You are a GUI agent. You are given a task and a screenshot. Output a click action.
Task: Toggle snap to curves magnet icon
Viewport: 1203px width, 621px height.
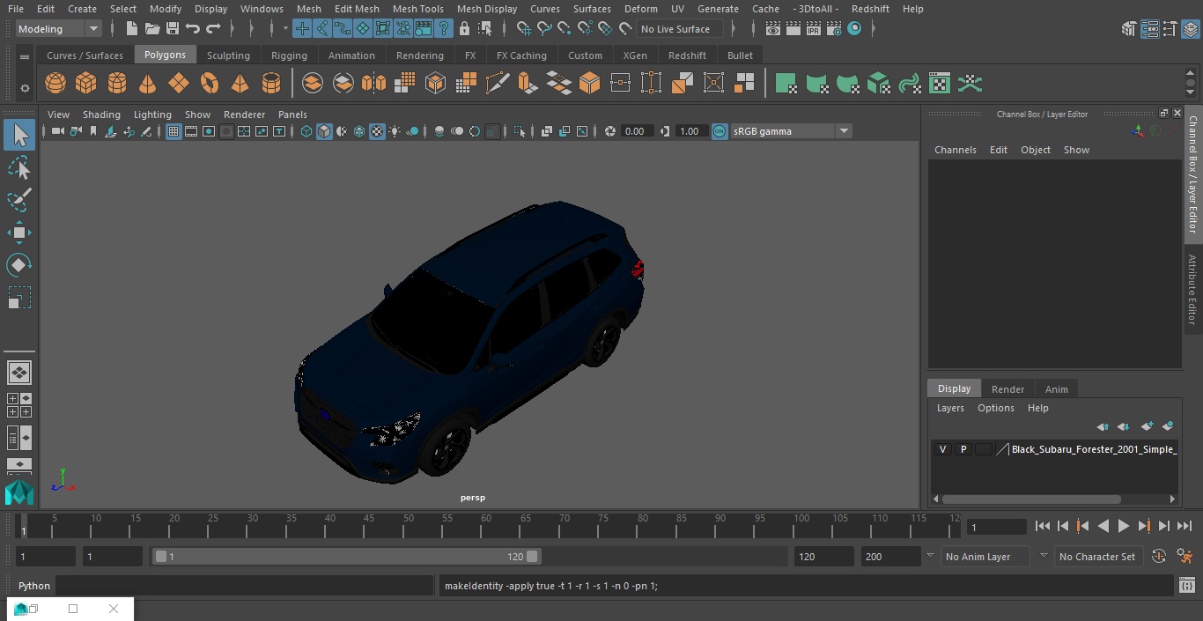[x=544, y=29]
